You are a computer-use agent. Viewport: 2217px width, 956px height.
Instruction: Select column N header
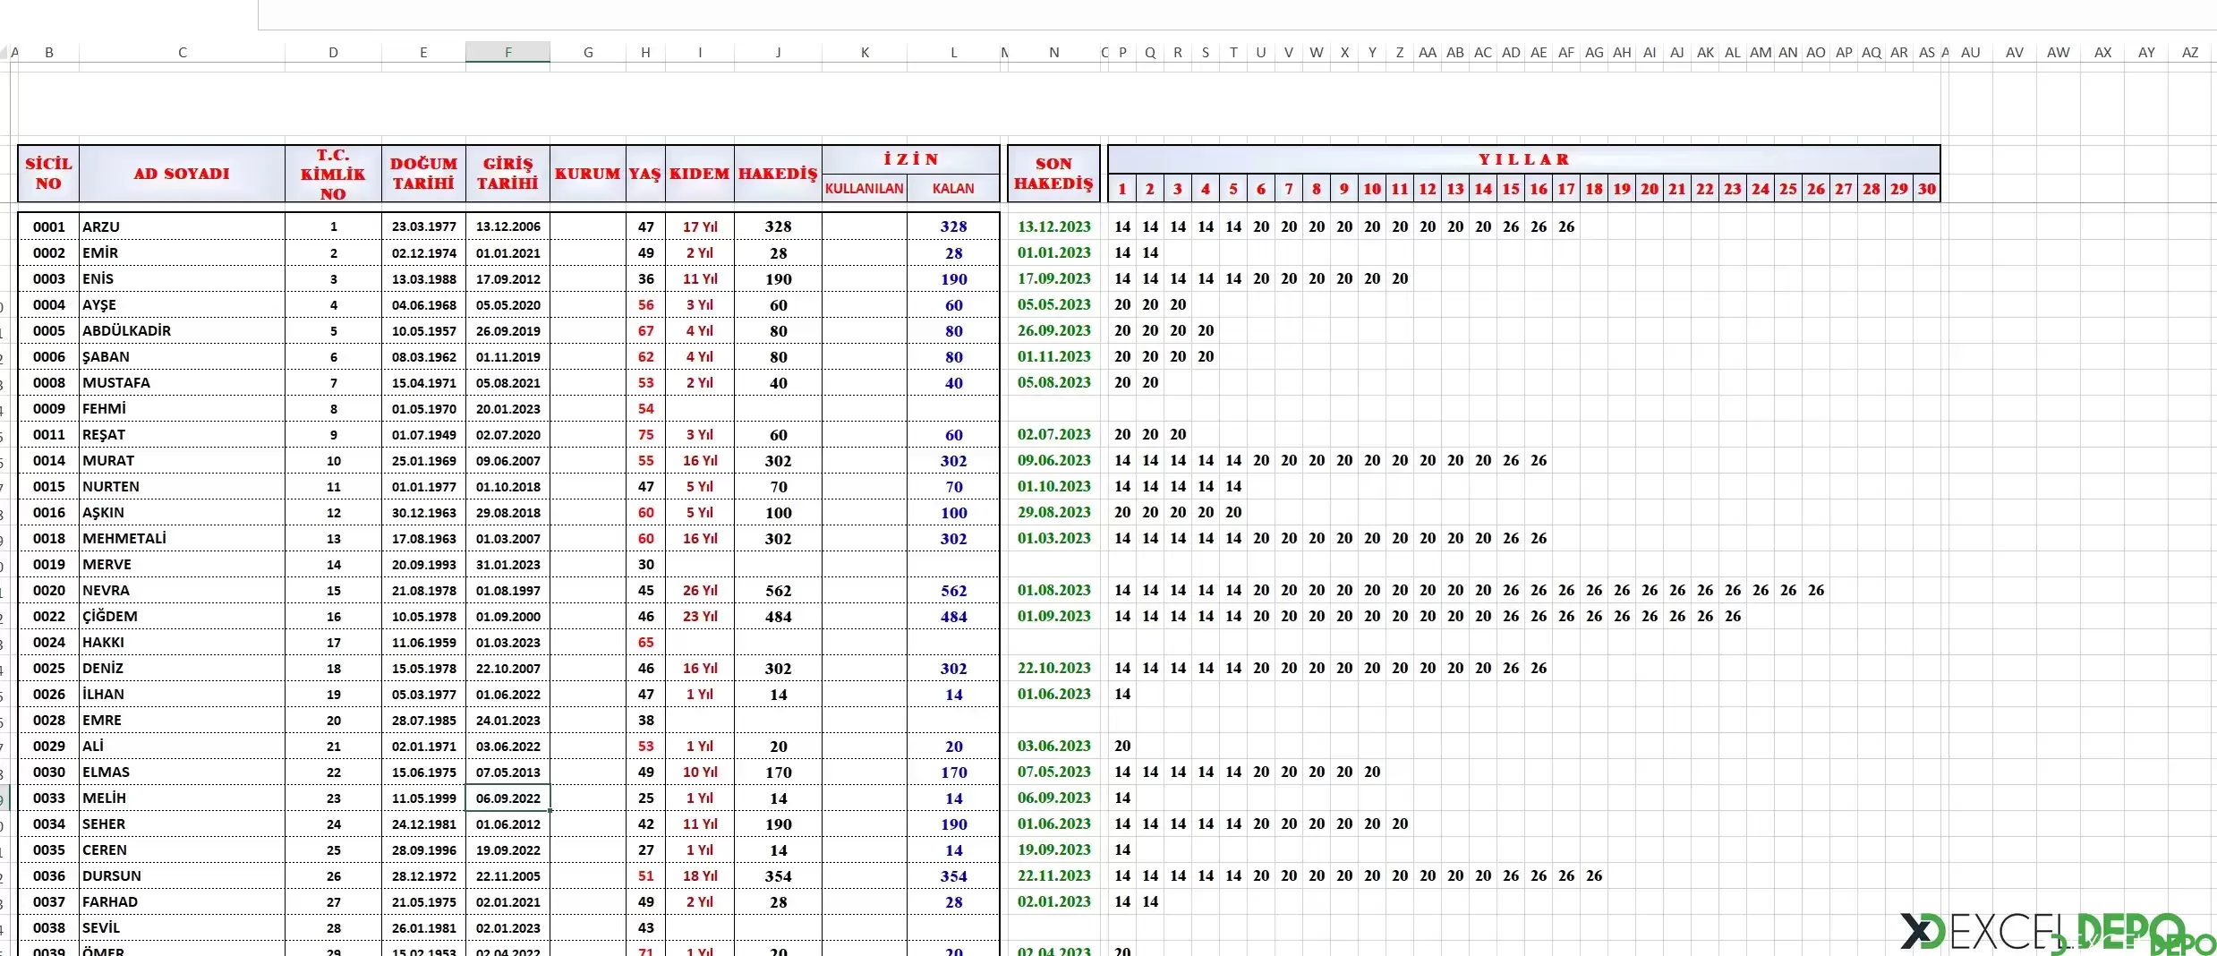click(1053, 52)
